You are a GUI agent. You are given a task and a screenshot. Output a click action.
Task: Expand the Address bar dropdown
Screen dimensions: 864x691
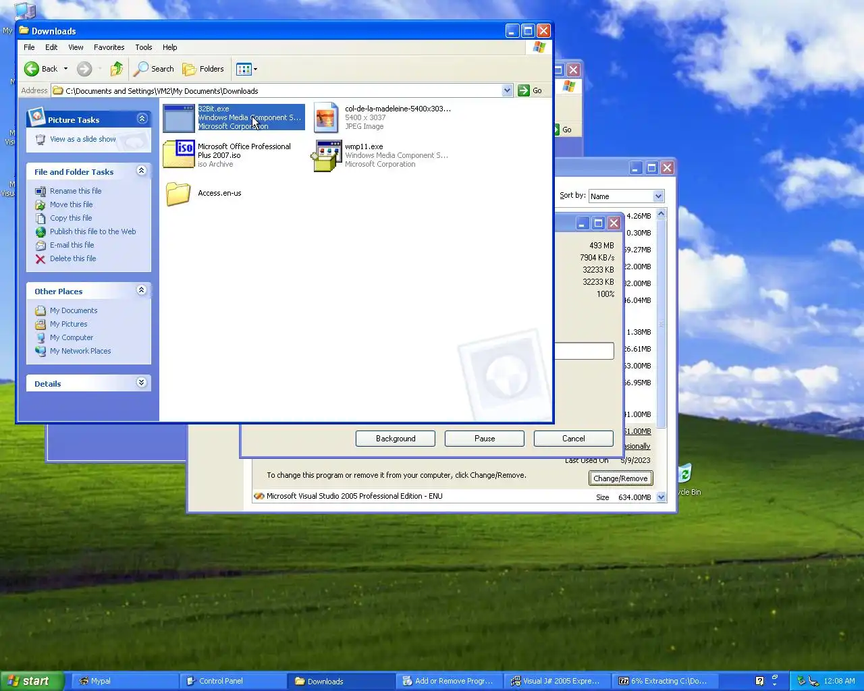[x=507, y=90]
